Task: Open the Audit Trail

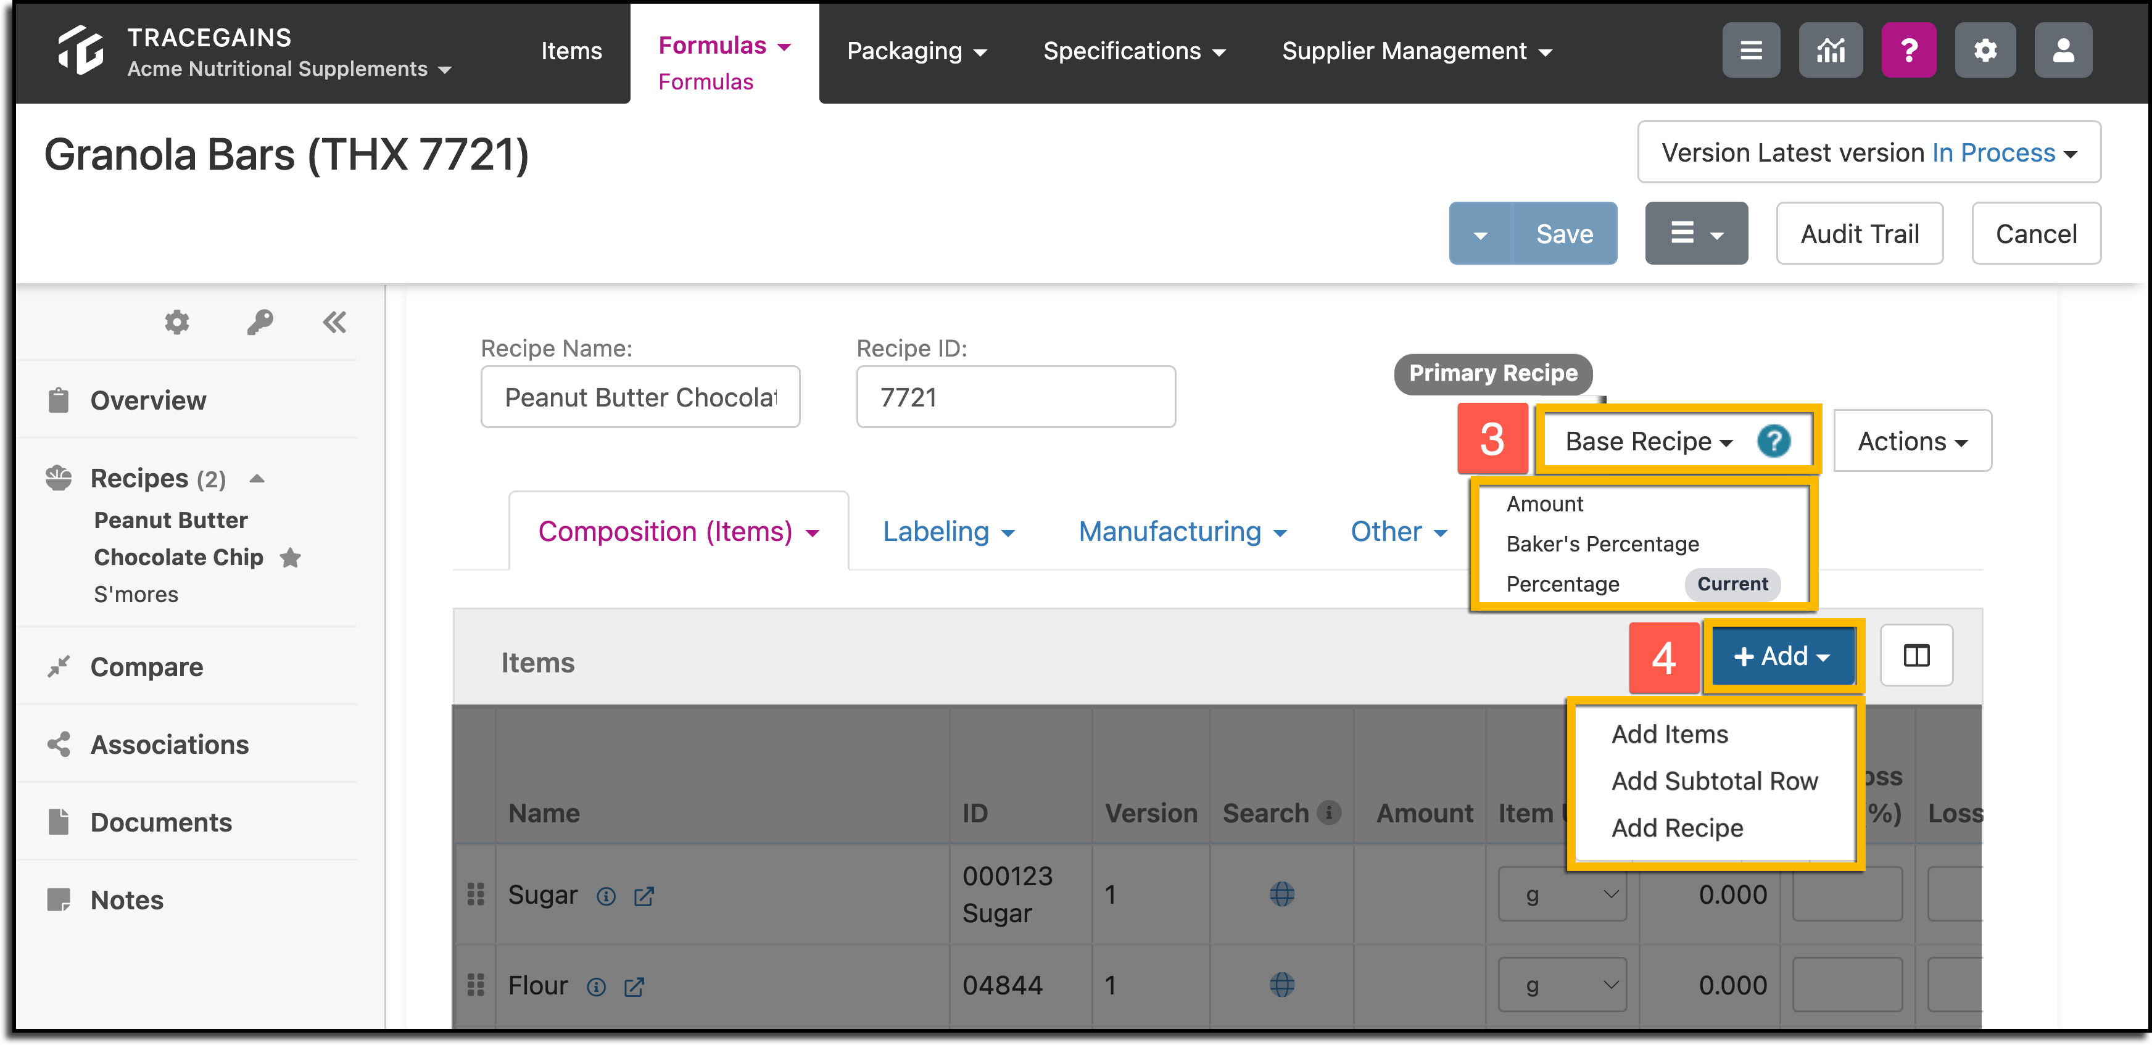Action: pyautogui.click(x=1860, y=234)
